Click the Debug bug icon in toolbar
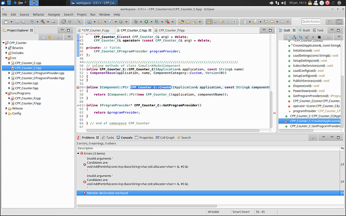This screenshot has height=216, width=346. click(x=136, y=22)
